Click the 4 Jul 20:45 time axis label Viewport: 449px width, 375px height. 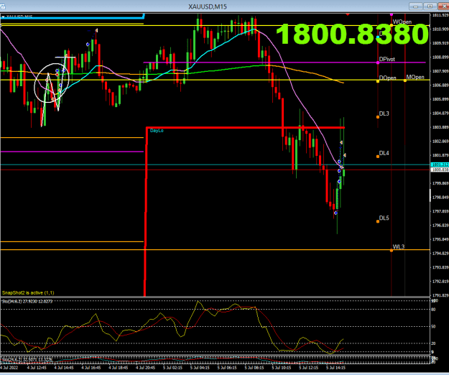pyautogui.click(x=145, y=368)
